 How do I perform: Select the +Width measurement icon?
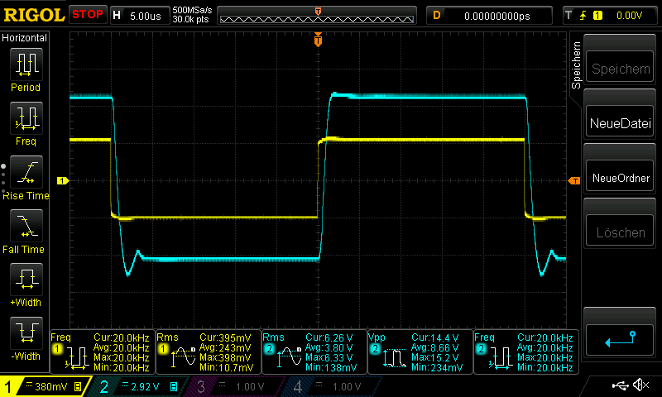26,280
